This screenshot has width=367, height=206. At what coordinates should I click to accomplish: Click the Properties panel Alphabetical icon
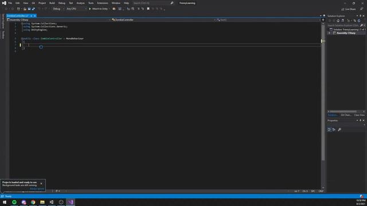pos(334,130)
